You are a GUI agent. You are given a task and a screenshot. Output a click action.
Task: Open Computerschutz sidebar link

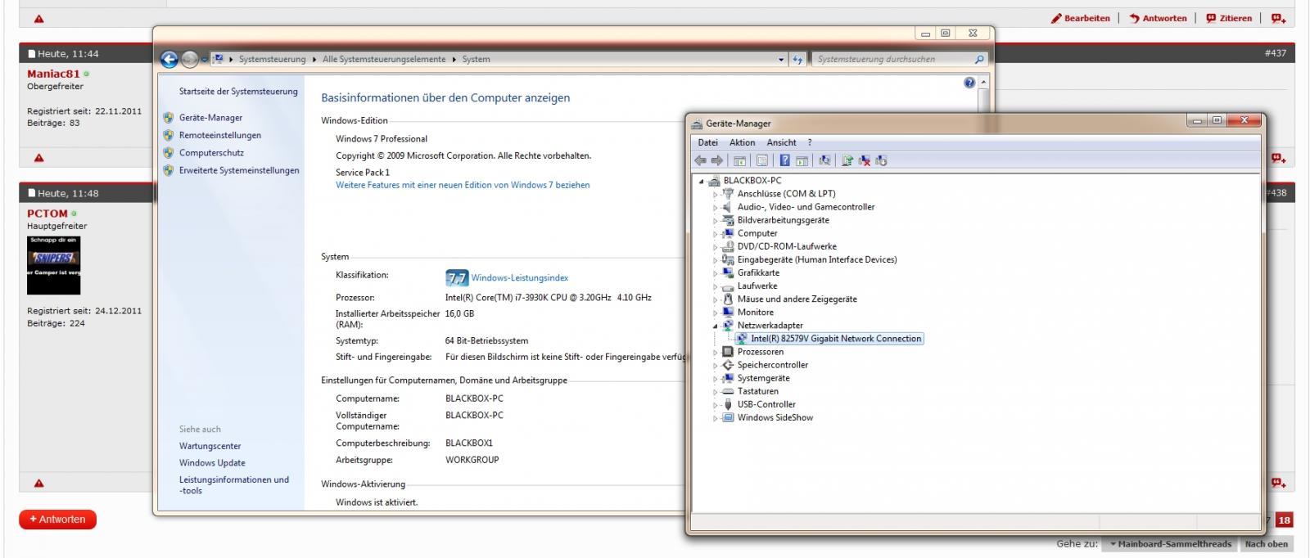click(x=211, y=152)
